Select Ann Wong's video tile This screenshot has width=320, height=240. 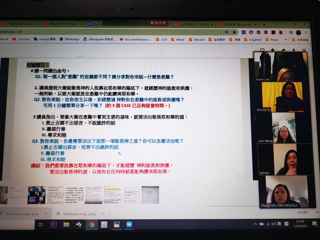pos(284,128)
